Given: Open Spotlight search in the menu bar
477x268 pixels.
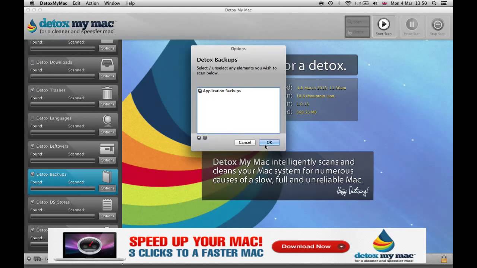Looking at the screenshot, I should tap(434, 3).
